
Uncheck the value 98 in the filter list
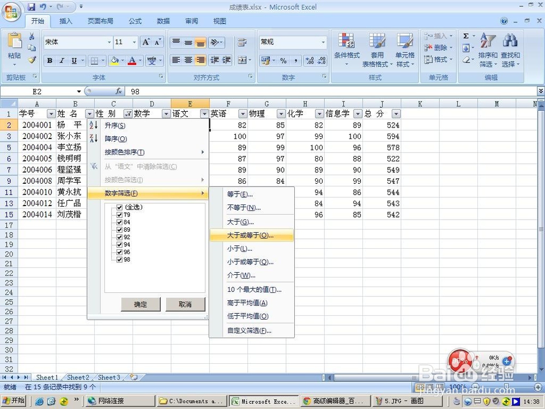pos(119,260)
